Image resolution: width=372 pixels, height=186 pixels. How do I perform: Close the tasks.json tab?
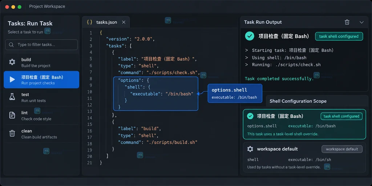[x=124, y=22]
